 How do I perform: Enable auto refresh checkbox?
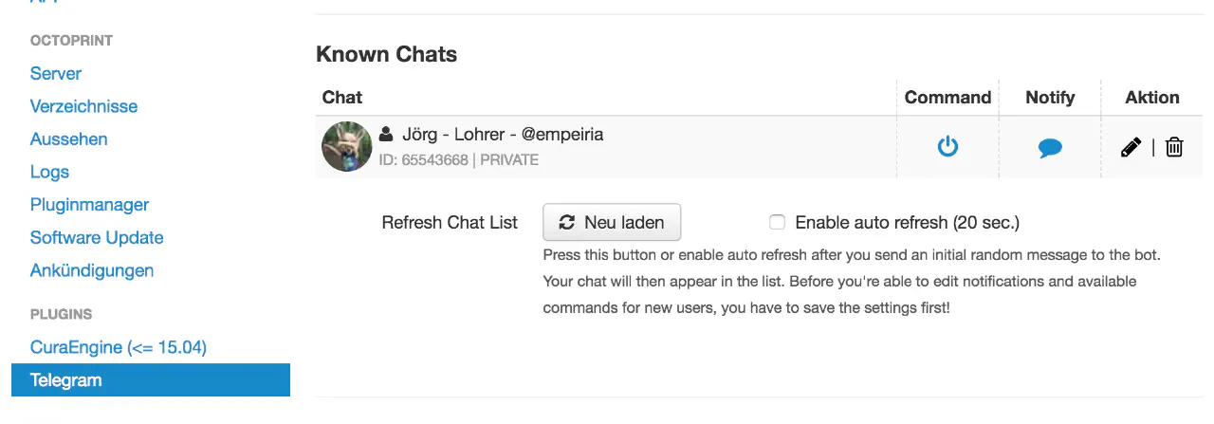[x=777, y=222]
